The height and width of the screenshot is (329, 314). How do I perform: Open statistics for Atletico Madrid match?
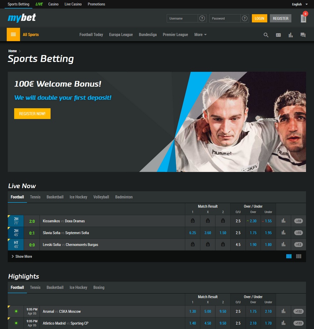coord(283,323)
